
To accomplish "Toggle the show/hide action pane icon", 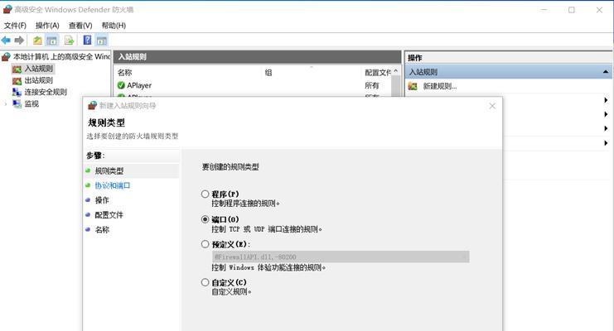I will coord(101,40).
